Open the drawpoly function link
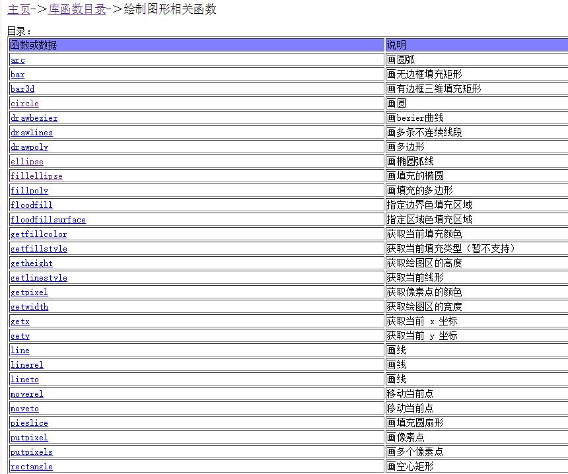568x474 pixels. click(29, 147)
